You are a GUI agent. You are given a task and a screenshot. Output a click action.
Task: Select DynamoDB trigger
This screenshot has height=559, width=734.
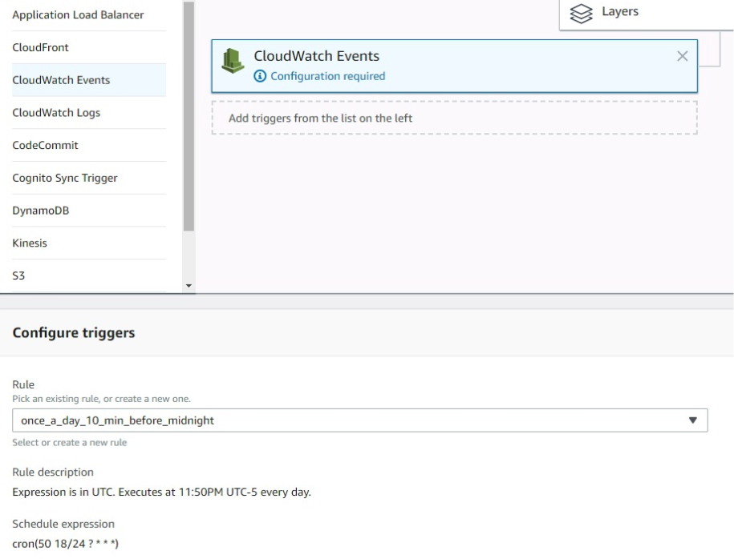89,211
